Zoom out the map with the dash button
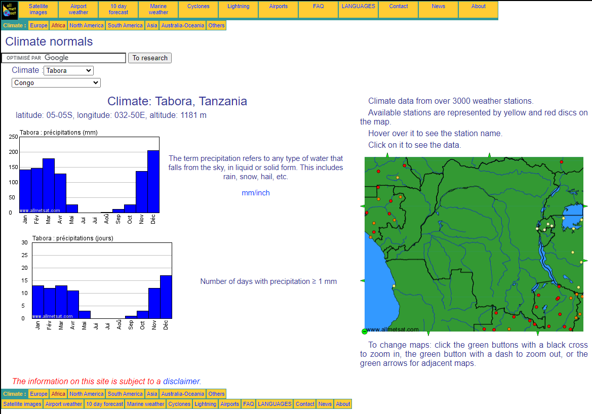 (x=364, y=332)
